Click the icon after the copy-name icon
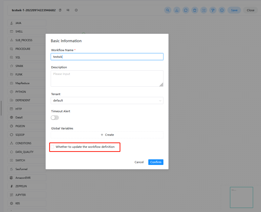Image resolution: width=261 pixels, height=212 pixels. coord(68,10)
